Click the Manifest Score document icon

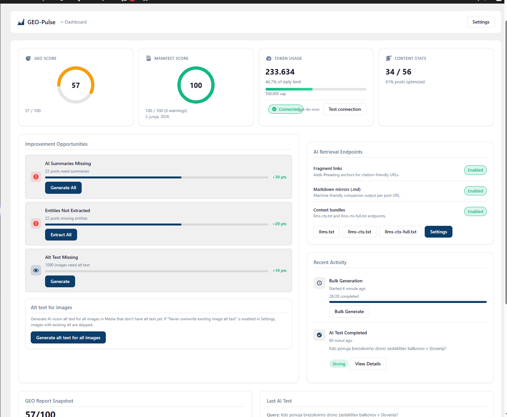point(148,58)
